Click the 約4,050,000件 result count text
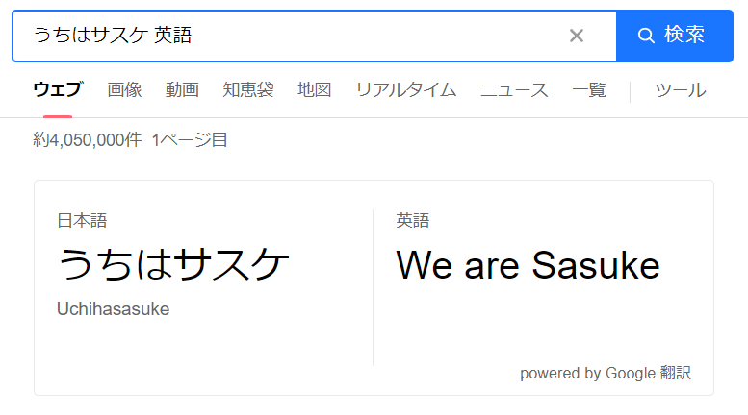The width and height of the screenshot is (748, 415). coord(88,140)
